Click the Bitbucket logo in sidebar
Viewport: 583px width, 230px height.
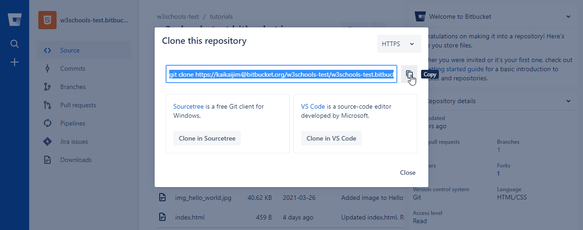click(15, 20)
